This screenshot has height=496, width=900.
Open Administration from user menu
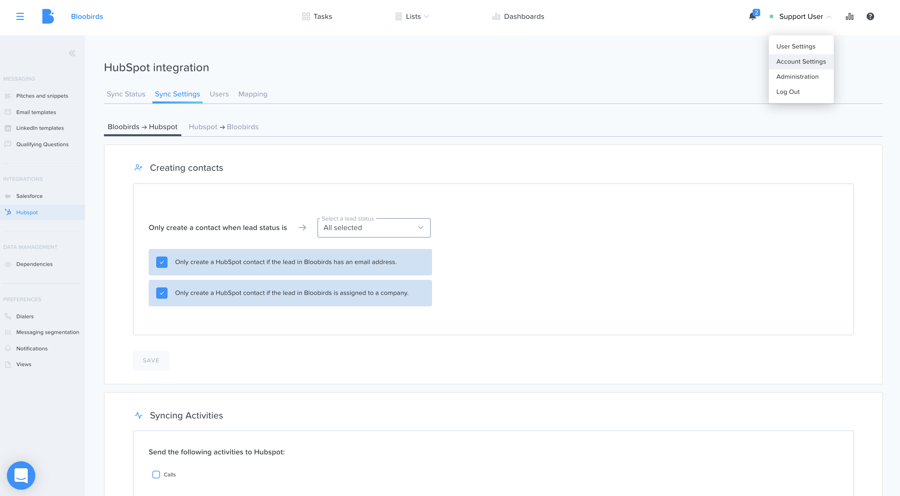click(801, 77)
